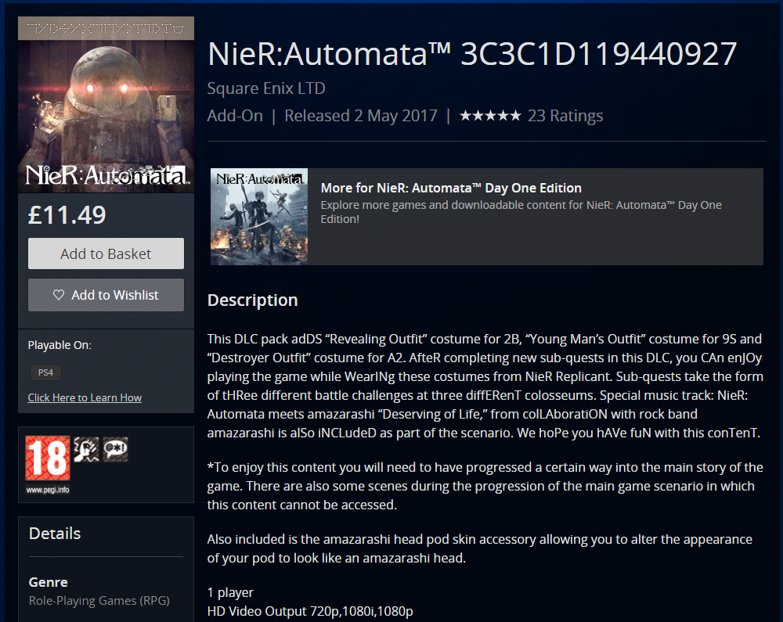Click the five-star rating icons
Viewport: 783px width, 622px height.
pyautogui.click(x=490, y=116)
